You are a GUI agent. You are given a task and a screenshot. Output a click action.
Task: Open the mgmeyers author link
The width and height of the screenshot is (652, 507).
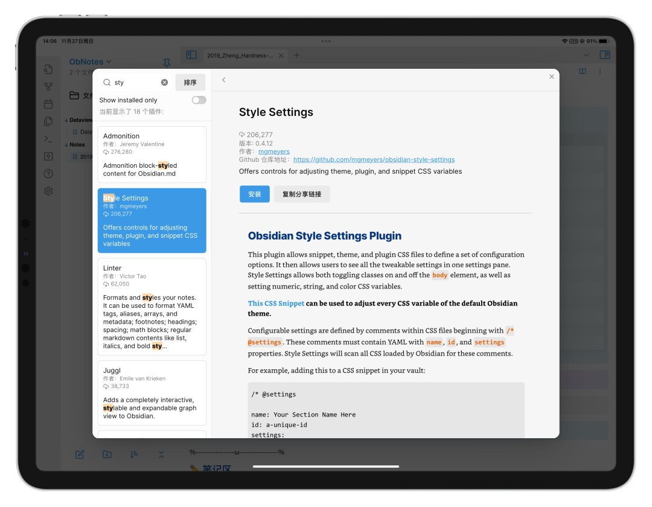(273, 151)
